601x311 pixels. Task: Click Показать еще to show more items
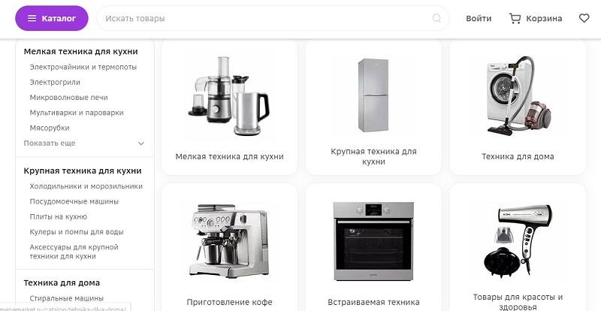tap(50, 143)
